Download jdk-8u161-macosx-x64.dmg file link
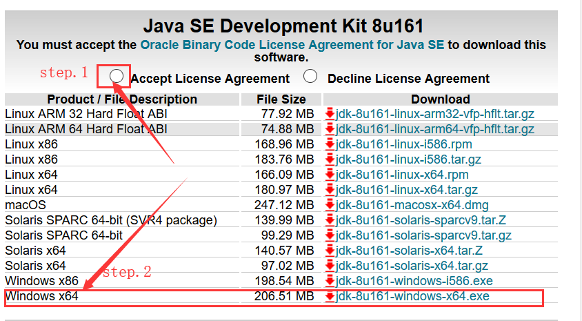 point(412,204)
